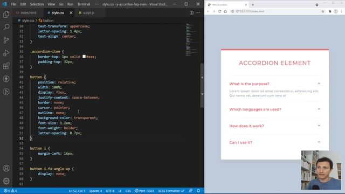Expand 'How does it work?' chevron
The height and width of the screenshot is (194, 345).
(319, 126)
